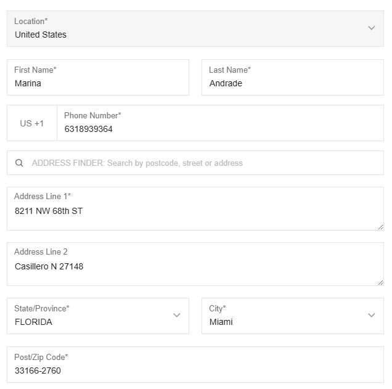Click the Location dropdown chevron arrow
Viewport: 392px width, 389px height.
371,28
